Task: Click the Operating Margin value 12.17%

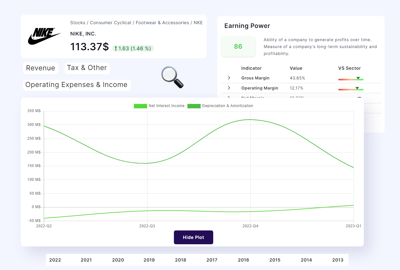Action: [297, 88]
